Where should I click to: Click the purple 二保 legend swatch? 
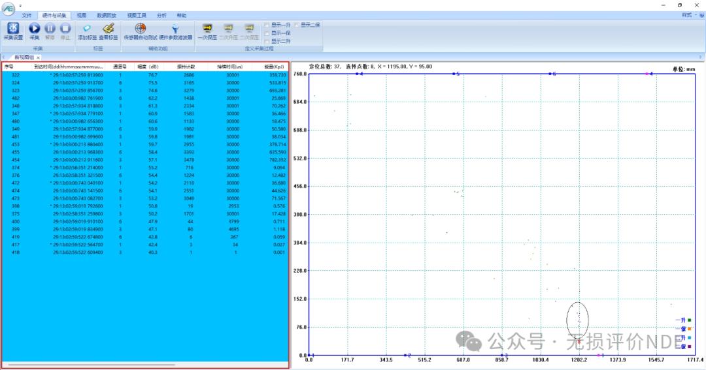pyautogui.click(x=690, y=346)
